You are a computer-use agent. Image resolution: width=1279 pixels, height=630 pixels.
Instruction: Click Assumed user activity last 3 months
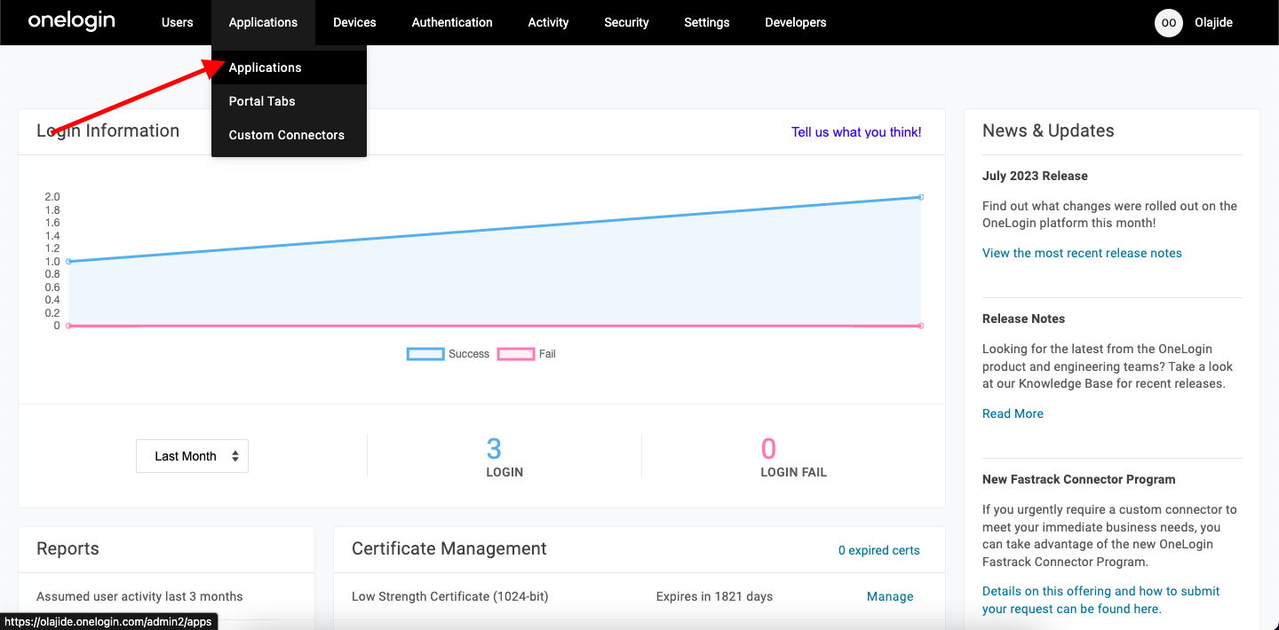click(x=139, y=596)
